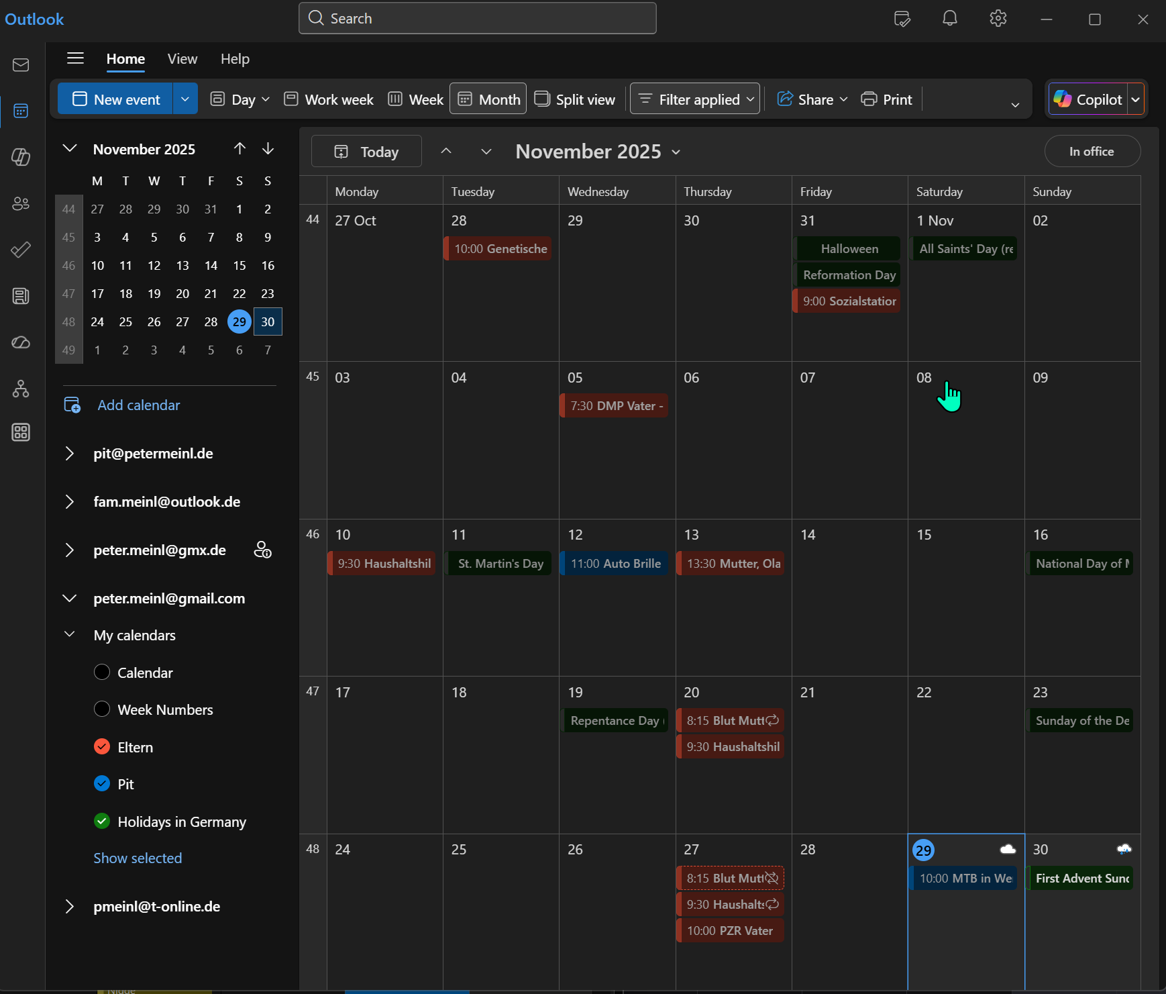This screenshot has height=994, width=1166.
Task: Open the Help tab
Action: click(x=235, y=59)
